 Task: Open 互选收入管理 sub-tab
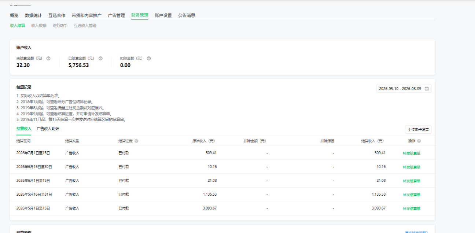pyautogui.click(x=85, y=26)
